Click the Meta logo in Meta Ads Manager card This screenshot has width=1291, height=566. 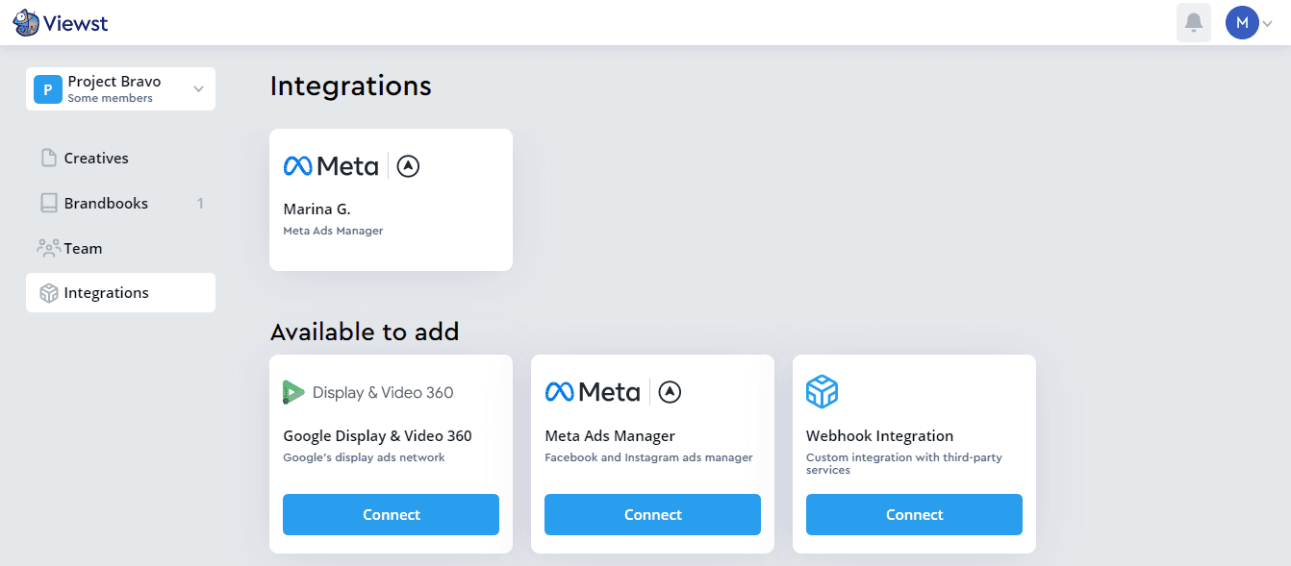click(592, 392)
